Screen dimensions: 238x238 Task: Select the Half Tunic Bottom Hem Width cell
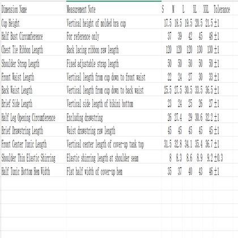[33, 171]
